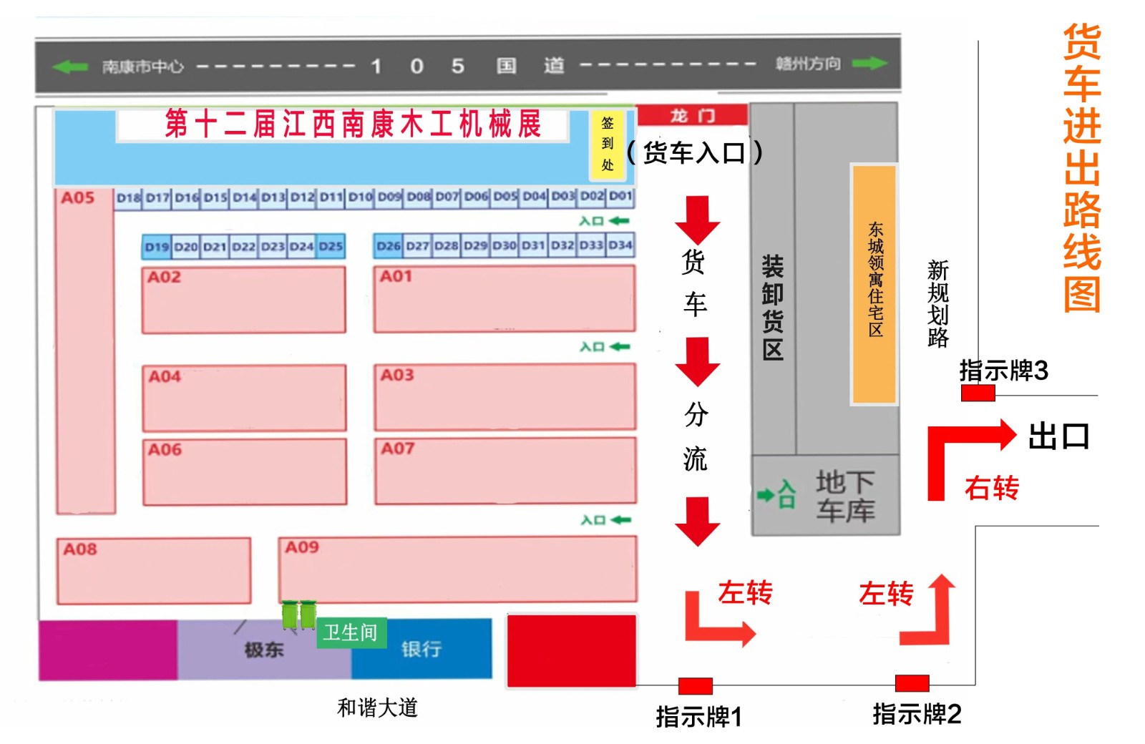Viewport: 1145px width, 744px height.
Task: Click the red down arrow between 车 and 分
Action: click(697, 363)
